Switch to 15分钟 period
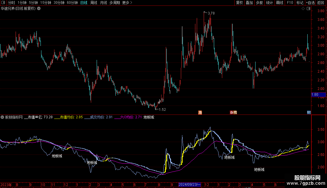Viewport: 327px width, 188px height. tap(46, 3)
